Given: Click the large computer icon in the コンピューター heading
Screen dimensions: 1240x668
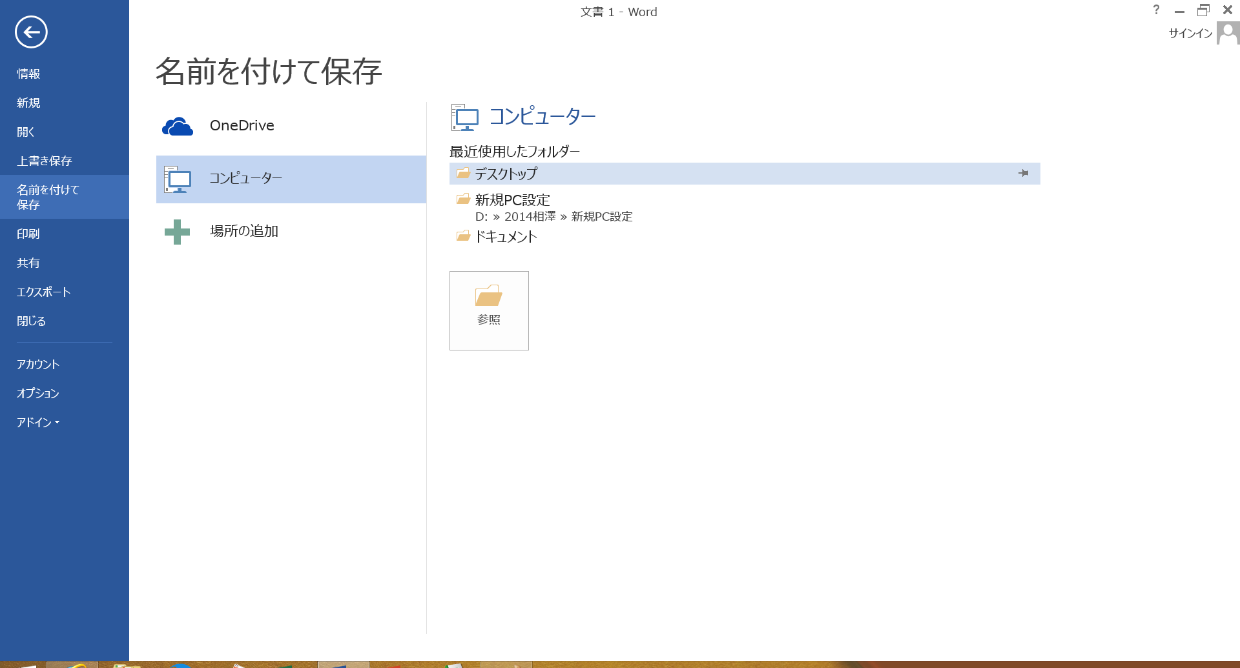Looking at the screenshot, I should click(x=464, y=117).
